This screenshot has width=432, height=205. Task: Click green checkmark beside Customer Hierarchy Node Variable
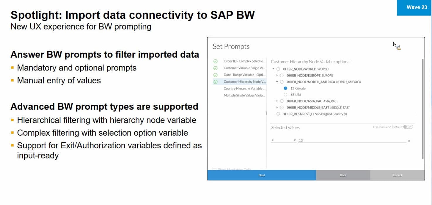tap(215, 82)
